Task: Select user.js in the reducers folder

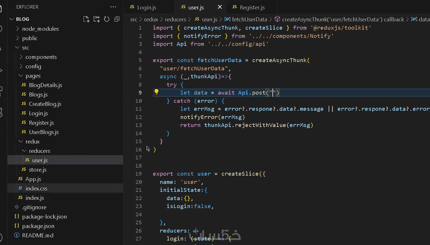Action: tap(65, 160)
